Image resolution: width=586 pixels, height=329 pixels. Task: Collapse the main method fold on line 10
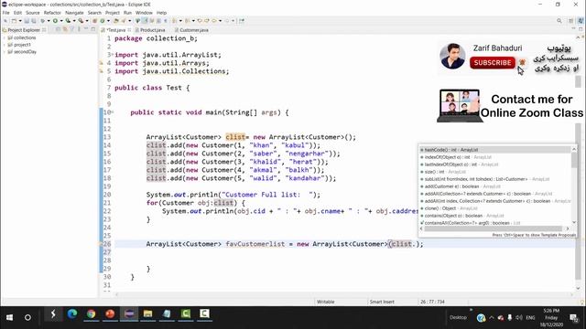[113, 111]
